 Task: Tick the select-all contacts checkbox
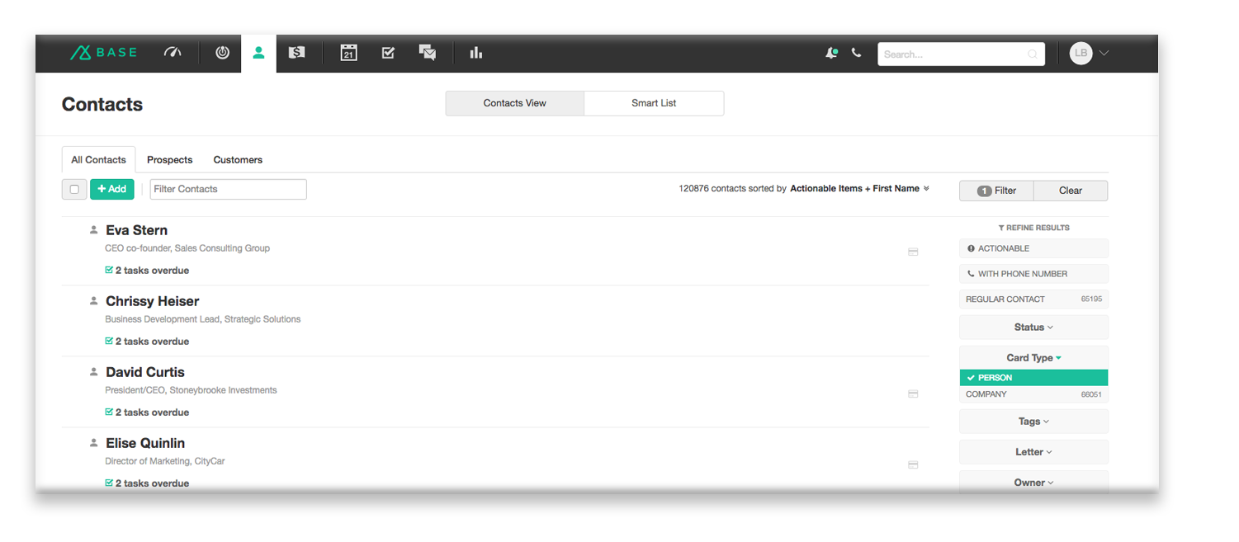pos(74,189)
